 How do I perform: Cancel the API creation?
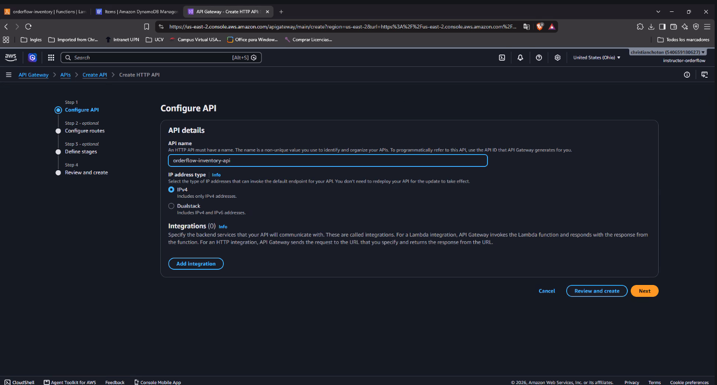547,291
